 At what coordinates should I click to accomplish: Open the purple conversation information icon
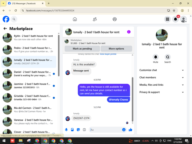pyautogui.click(x=129, y=32)
